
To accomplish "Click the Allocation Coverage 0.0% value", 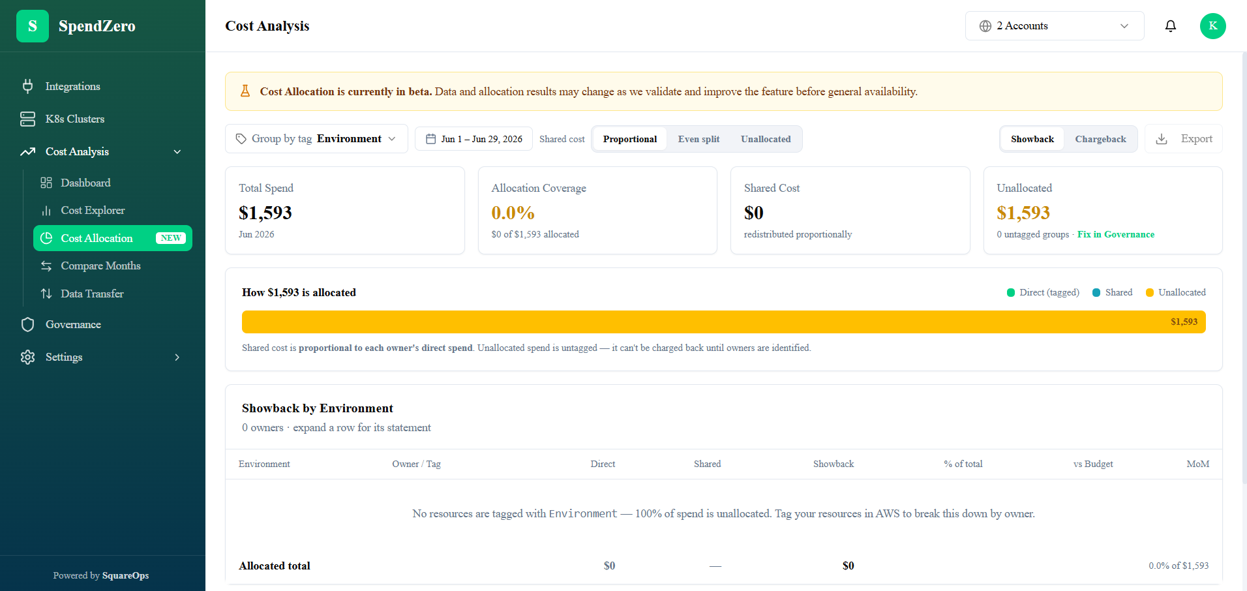I will tap(513, 213).
